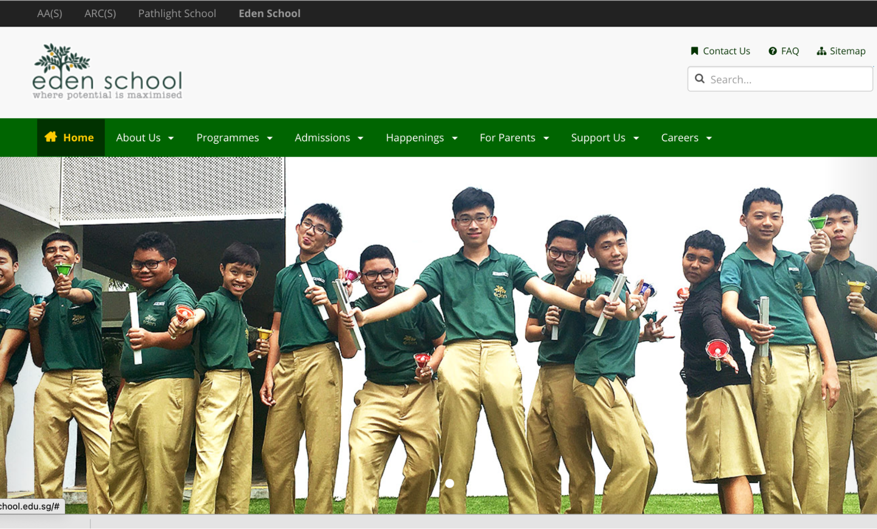Expand the Happenings menu caret

click(455, 138)
